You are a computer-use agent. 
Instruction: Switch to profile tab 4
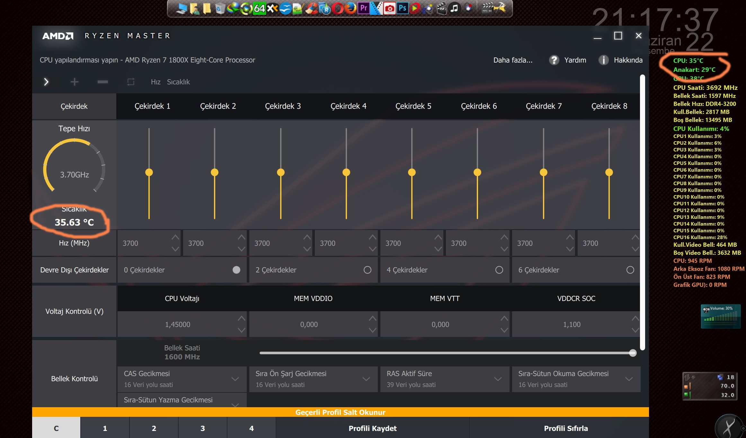click(x=252, y=428)
